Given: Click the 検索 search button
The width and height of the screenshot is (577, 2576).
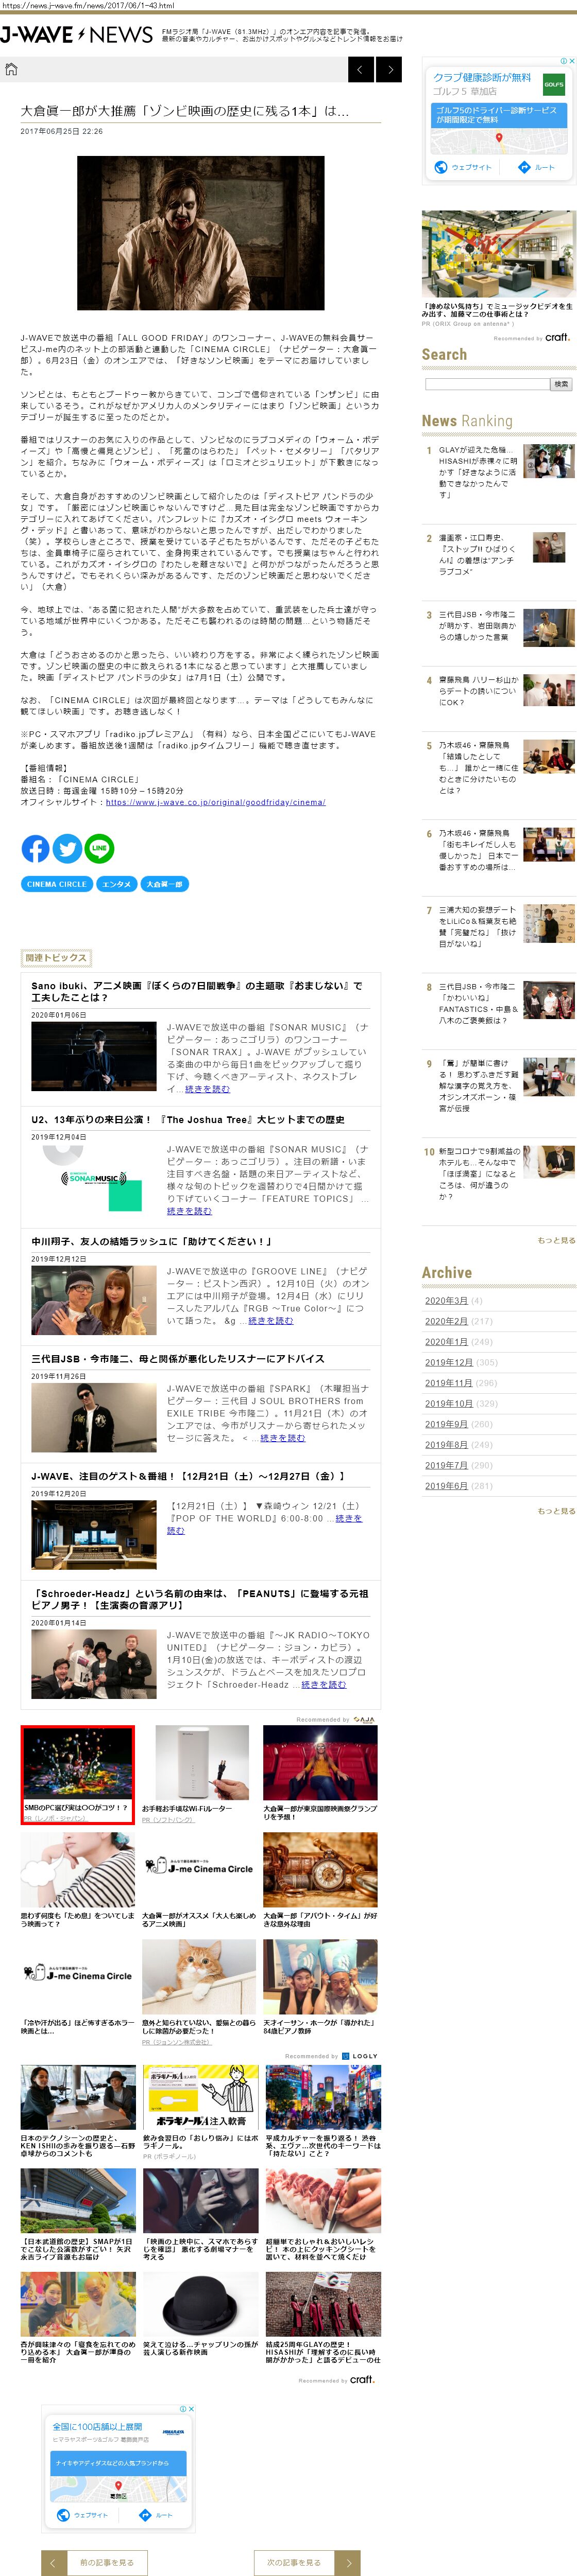Looking at the screenshot, I should (561, 384).
